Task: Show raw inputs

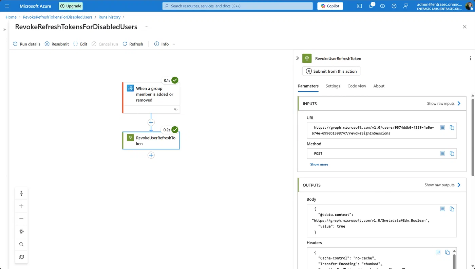Action: pos(444,104)
